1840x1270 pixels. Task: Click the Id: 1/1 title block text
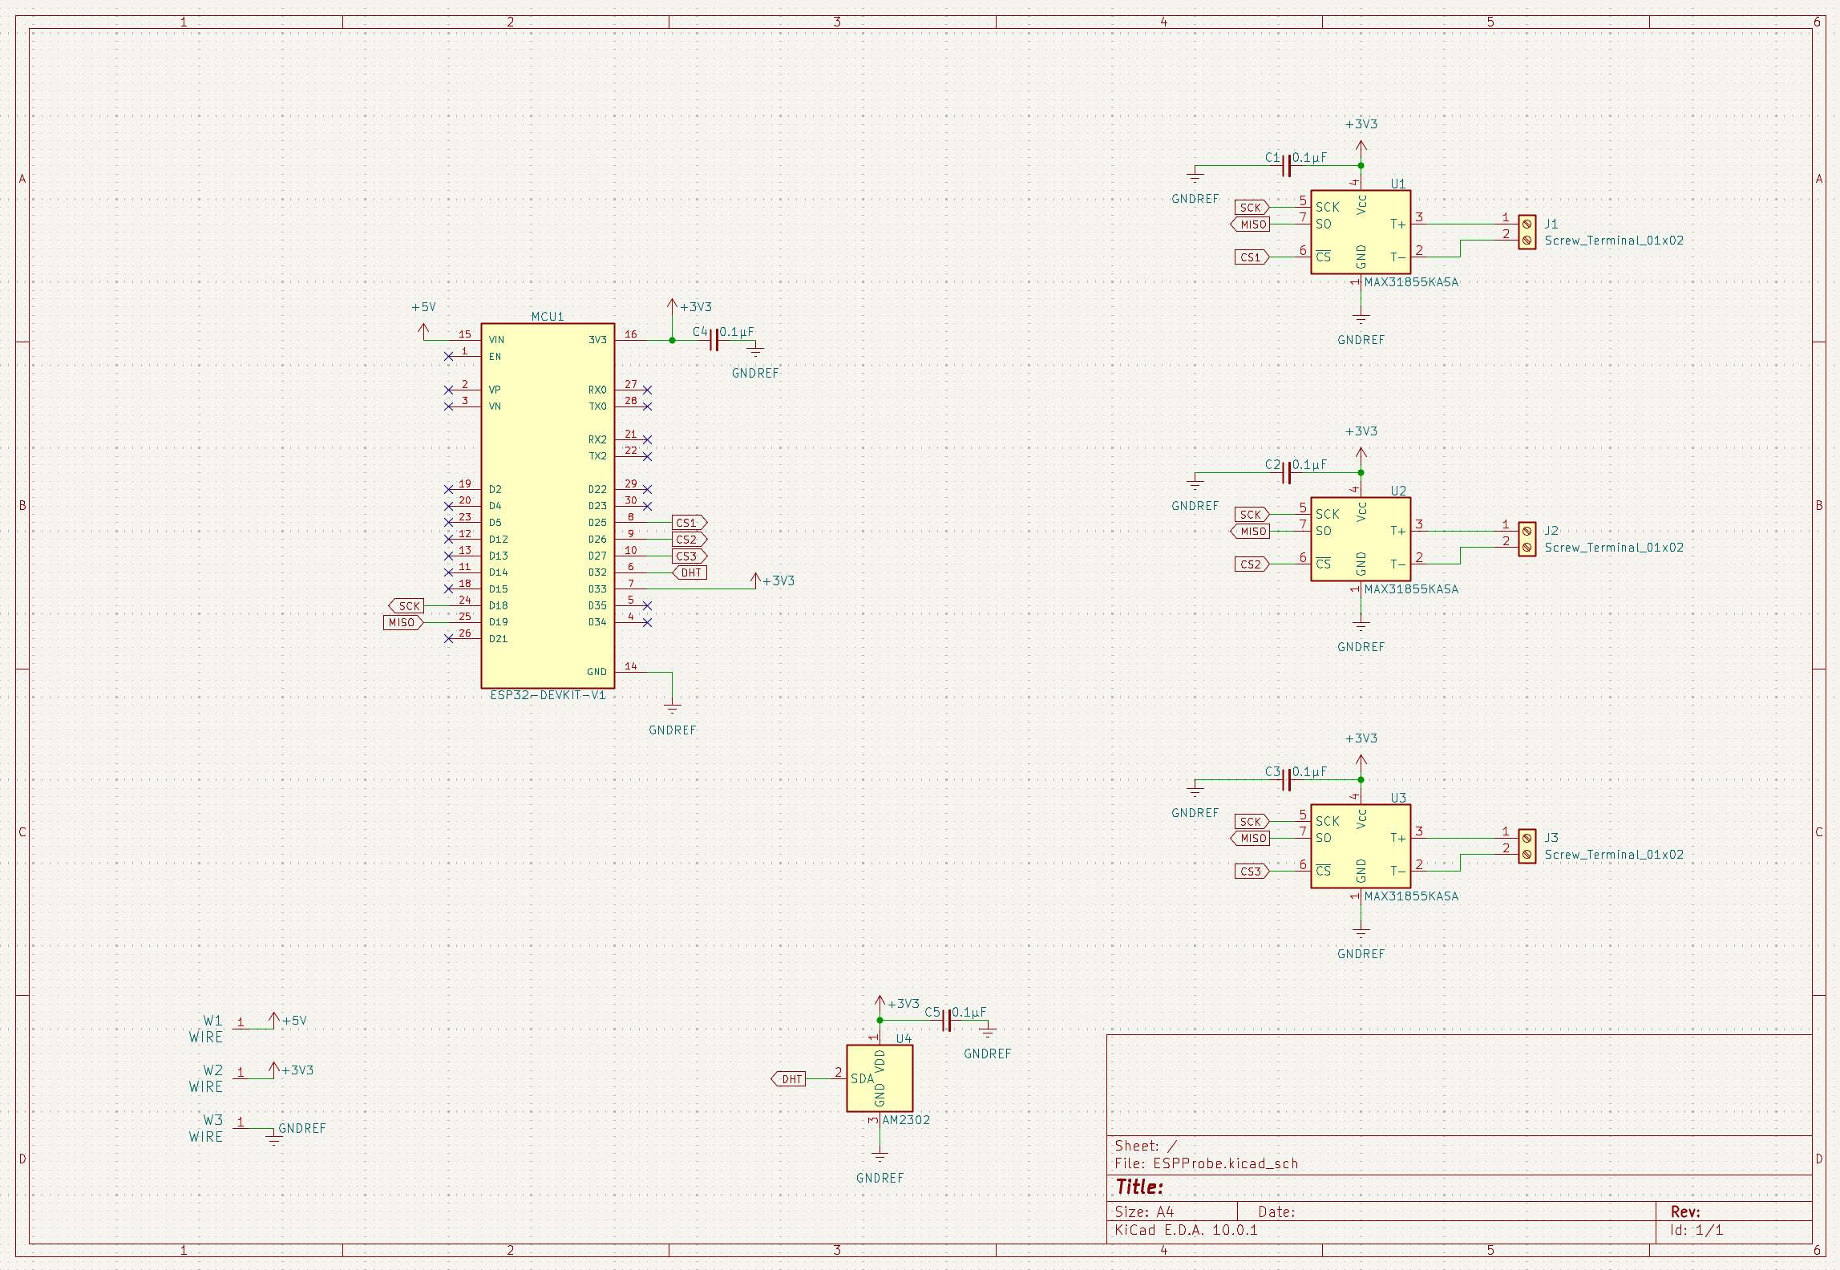[1696, 1230]
